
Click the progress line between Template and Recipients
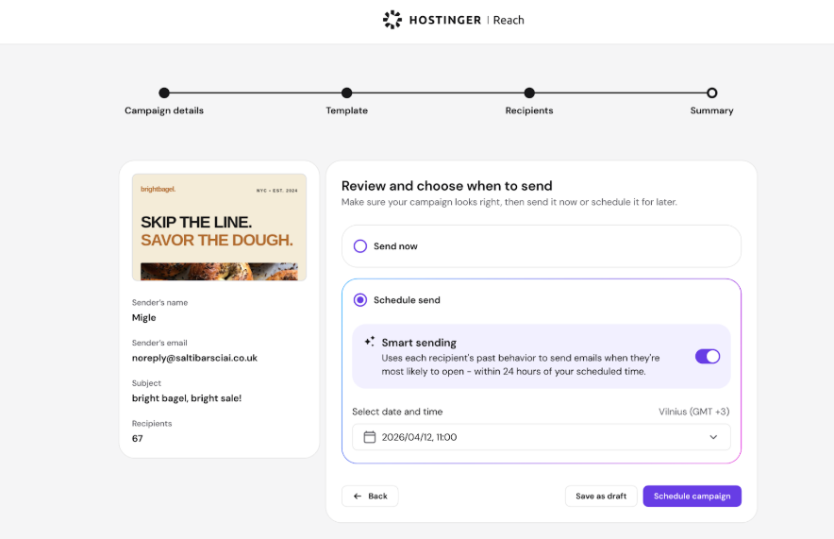439,93
